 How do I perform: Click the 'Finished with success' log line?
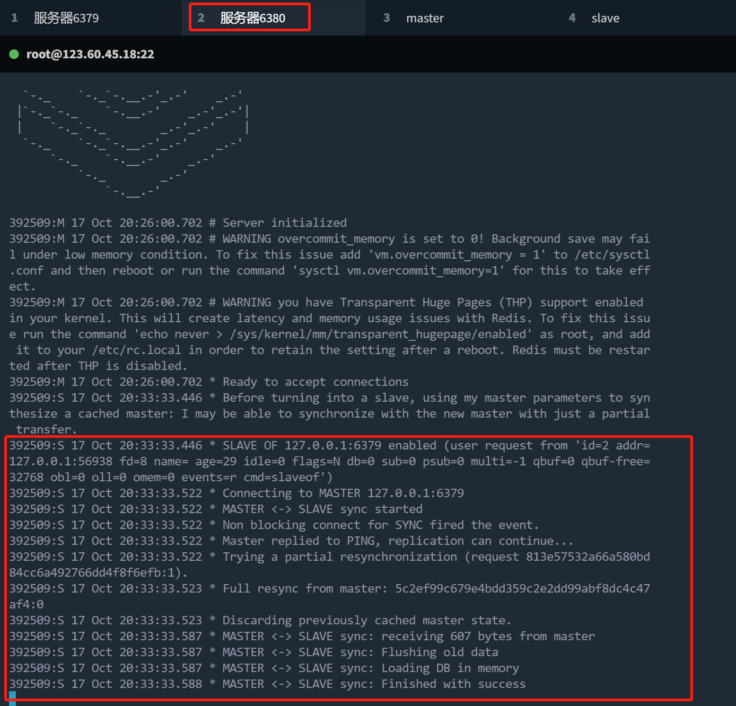453,684
